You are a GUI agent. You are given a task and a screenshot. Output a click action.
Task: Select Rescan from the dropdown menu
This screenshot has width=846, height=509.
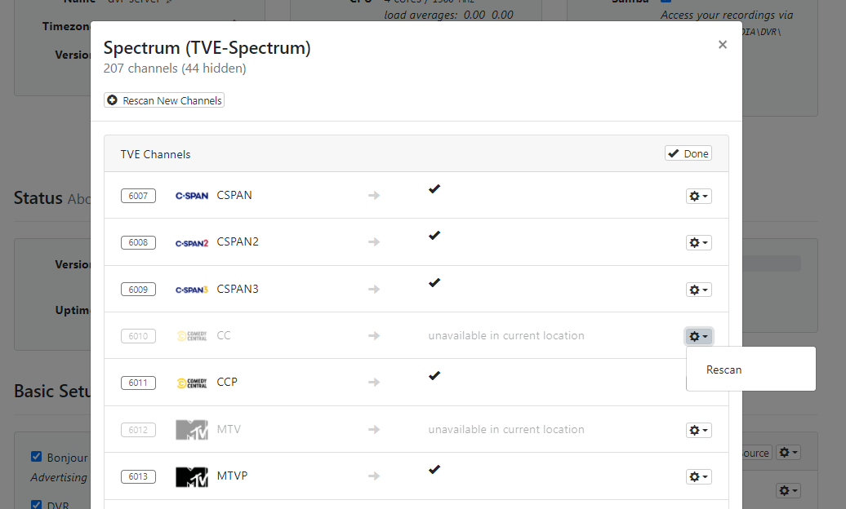pos(724,370)
